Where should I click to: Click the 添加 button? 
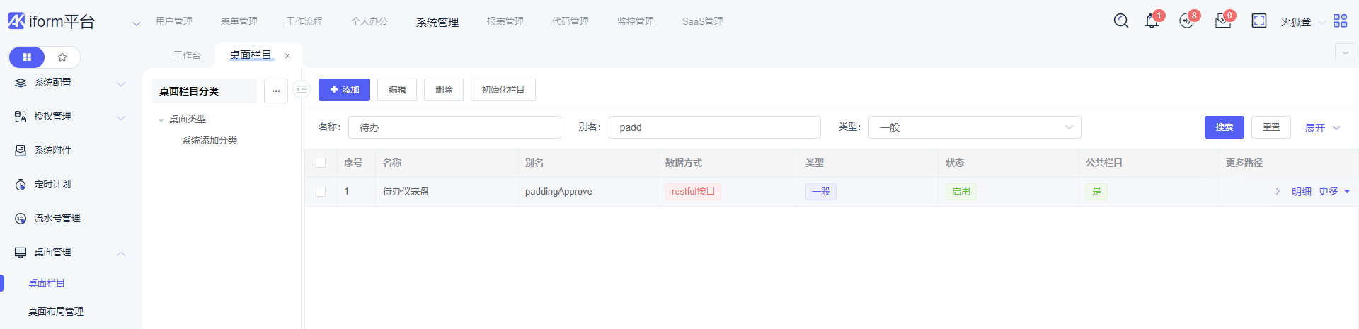pyautogui.click(x=344, y=90)
